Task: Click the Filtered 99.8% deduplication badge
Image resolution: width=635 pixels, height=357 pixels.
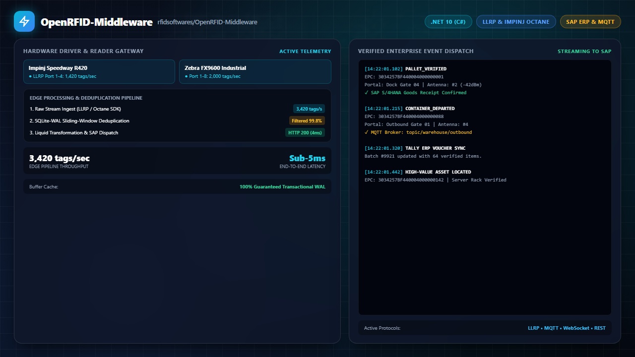Action: (307, 121)
